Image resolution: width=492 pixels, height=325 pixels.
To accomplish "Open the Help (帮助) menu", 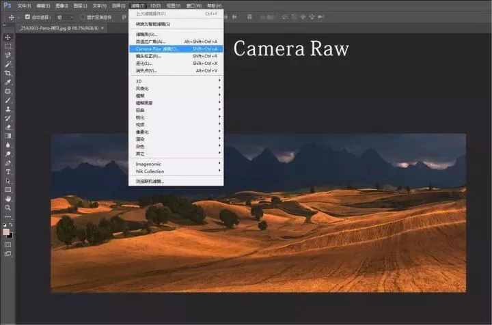I will coord(214,5).
